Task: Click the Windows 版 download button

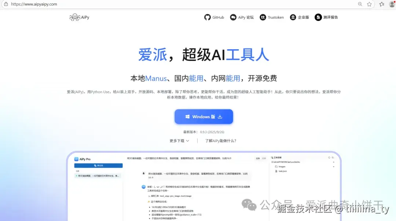Action: pyautogui.click(x=204, y=116)
